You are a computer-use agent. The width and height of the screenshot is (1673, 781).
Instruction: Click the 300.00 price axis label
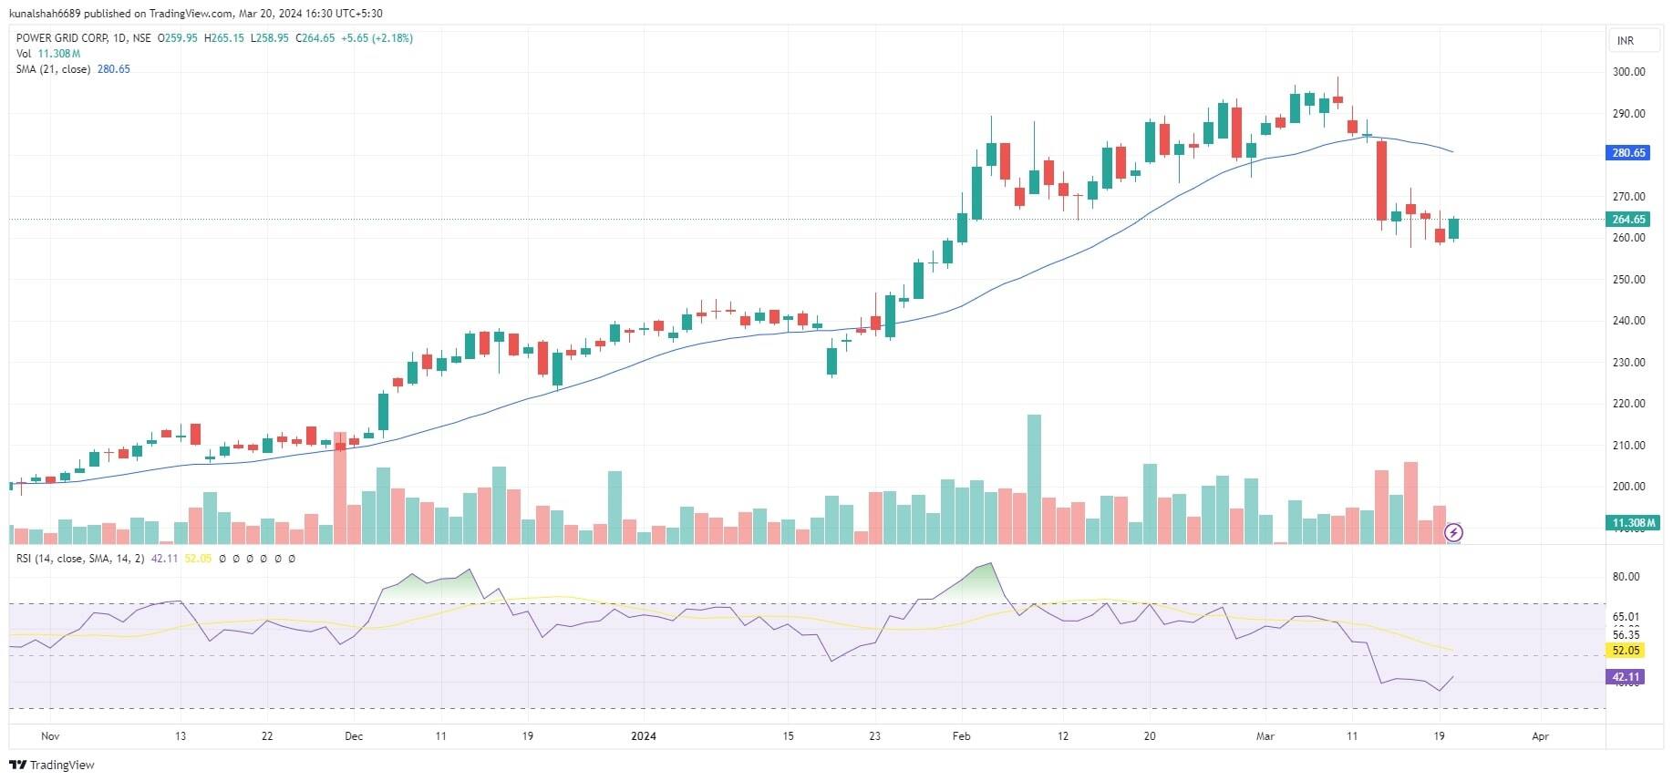tap(1628, 72)
